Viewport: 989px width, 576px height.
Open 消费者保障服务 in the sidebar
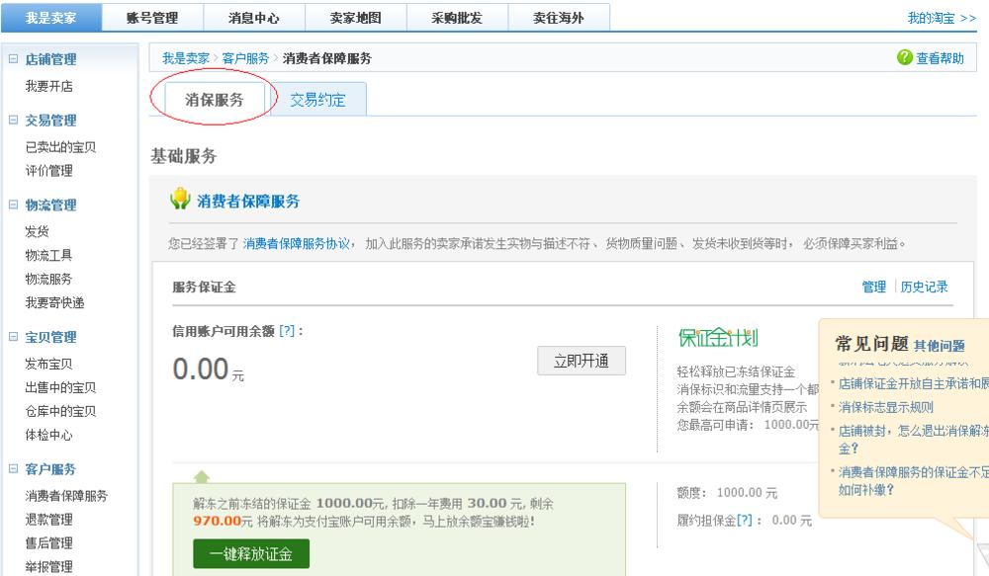tap(66, 496)
